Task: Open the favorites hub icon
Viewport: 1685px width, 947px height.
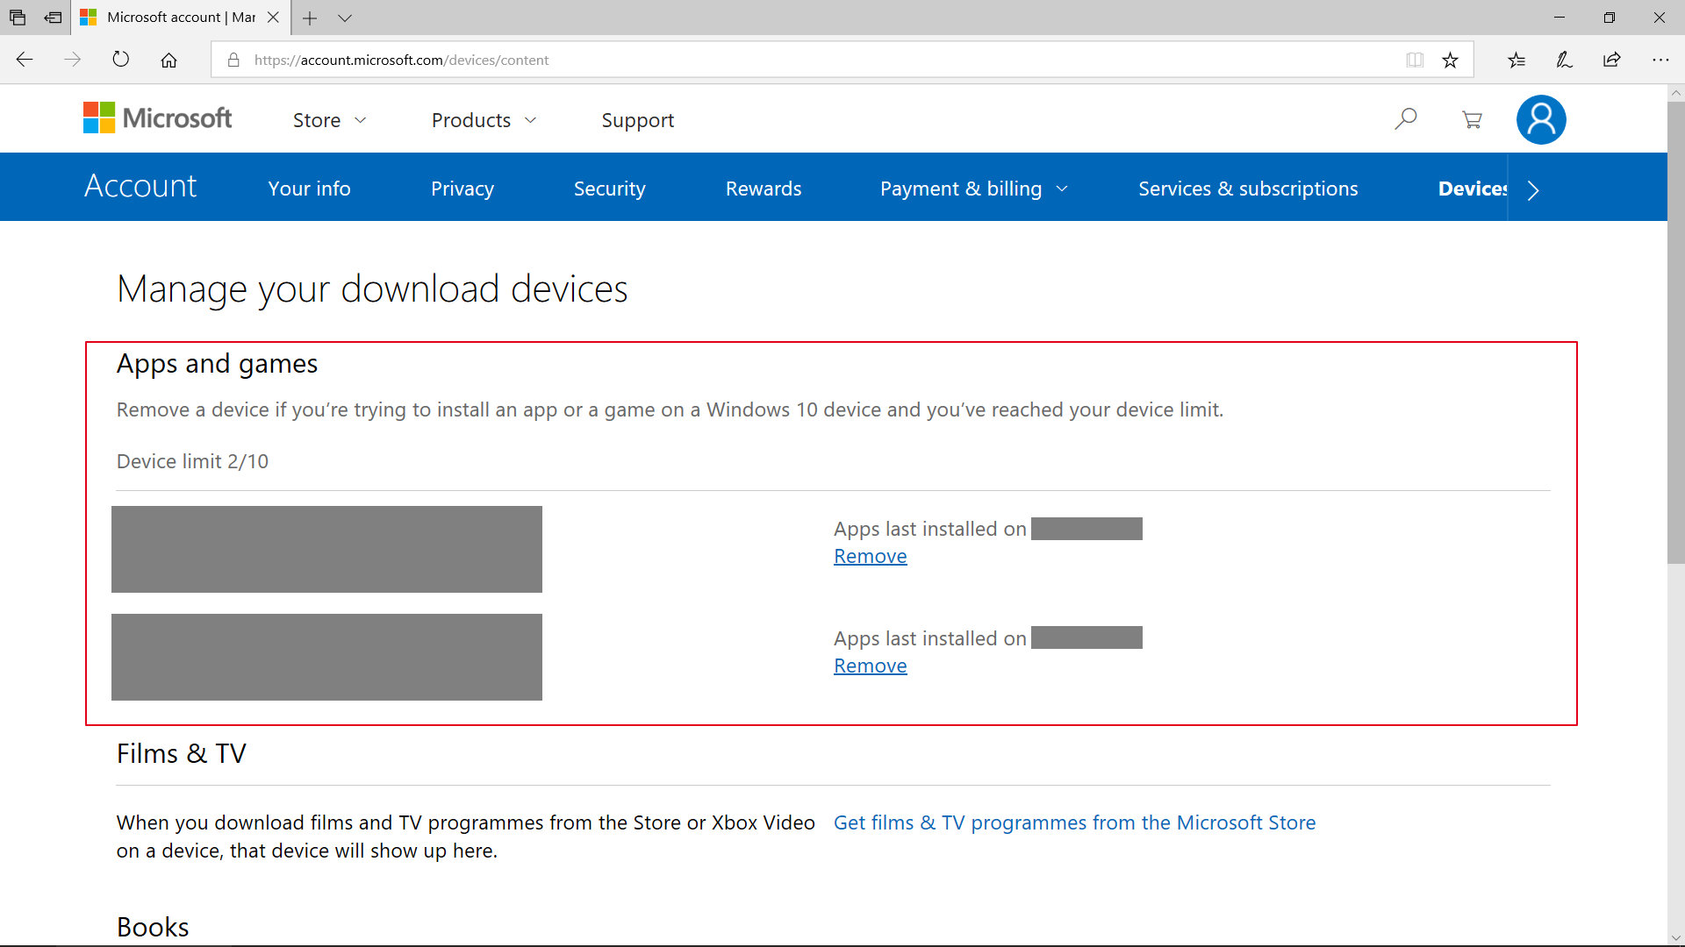Action: (1516, 60)
